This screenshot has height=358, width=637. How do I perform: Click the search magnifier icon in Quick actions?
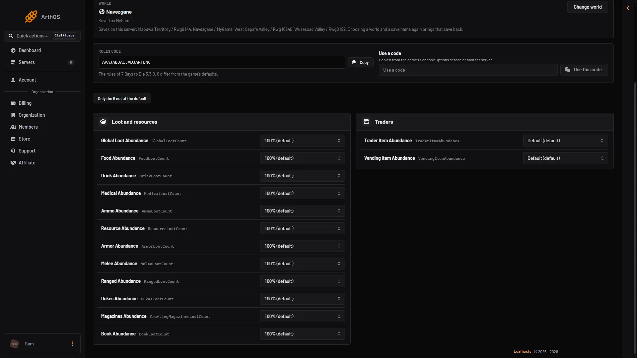pos(11,36)
